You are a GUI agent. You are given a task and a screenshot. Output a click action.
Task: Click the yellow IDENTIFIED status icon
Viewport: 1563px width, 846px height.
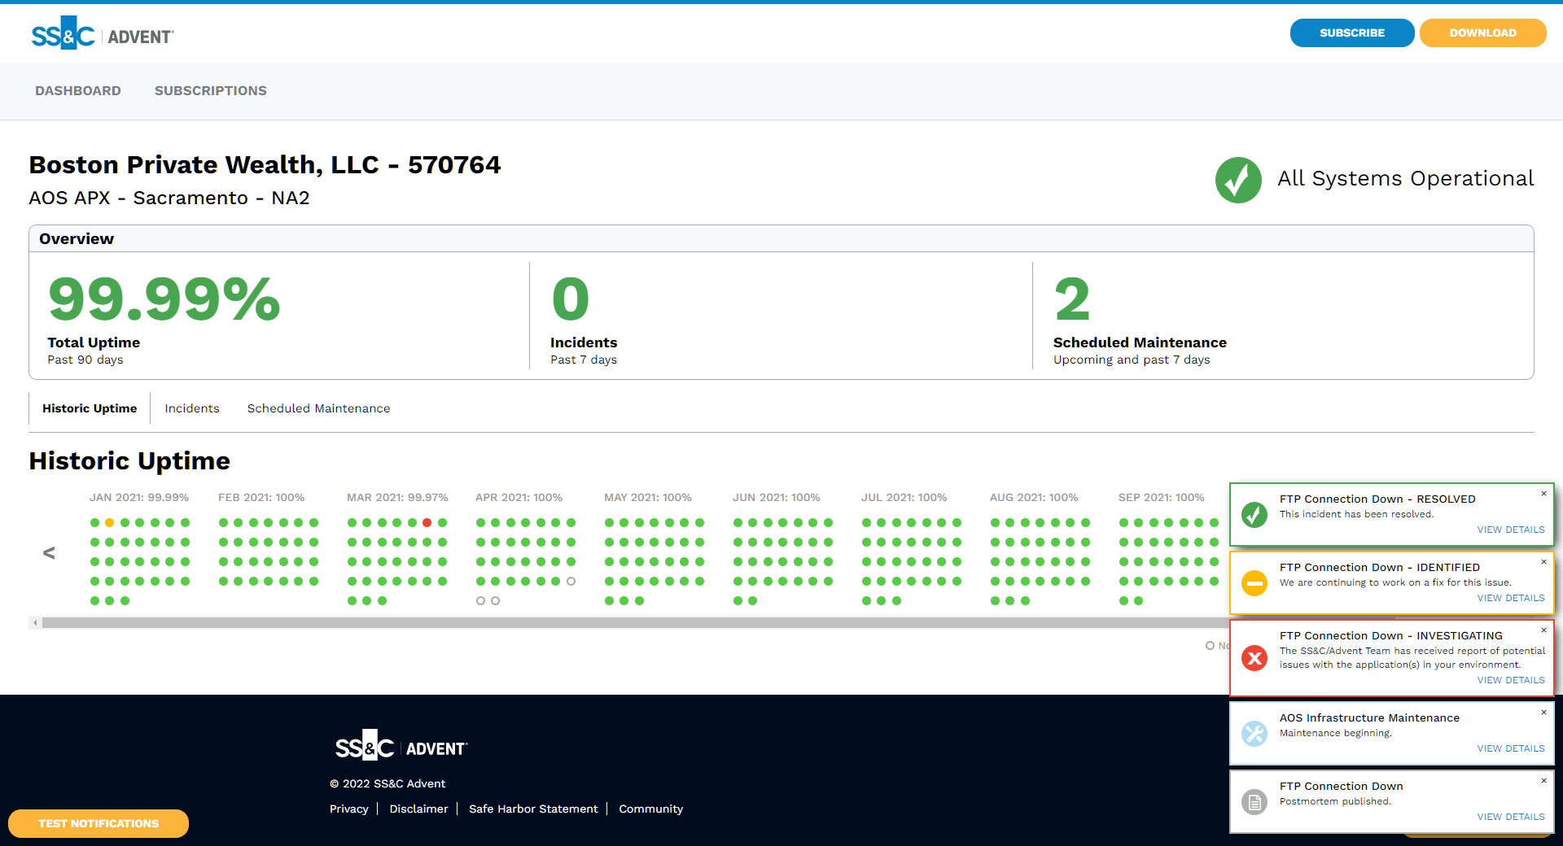click(1254, 583)
